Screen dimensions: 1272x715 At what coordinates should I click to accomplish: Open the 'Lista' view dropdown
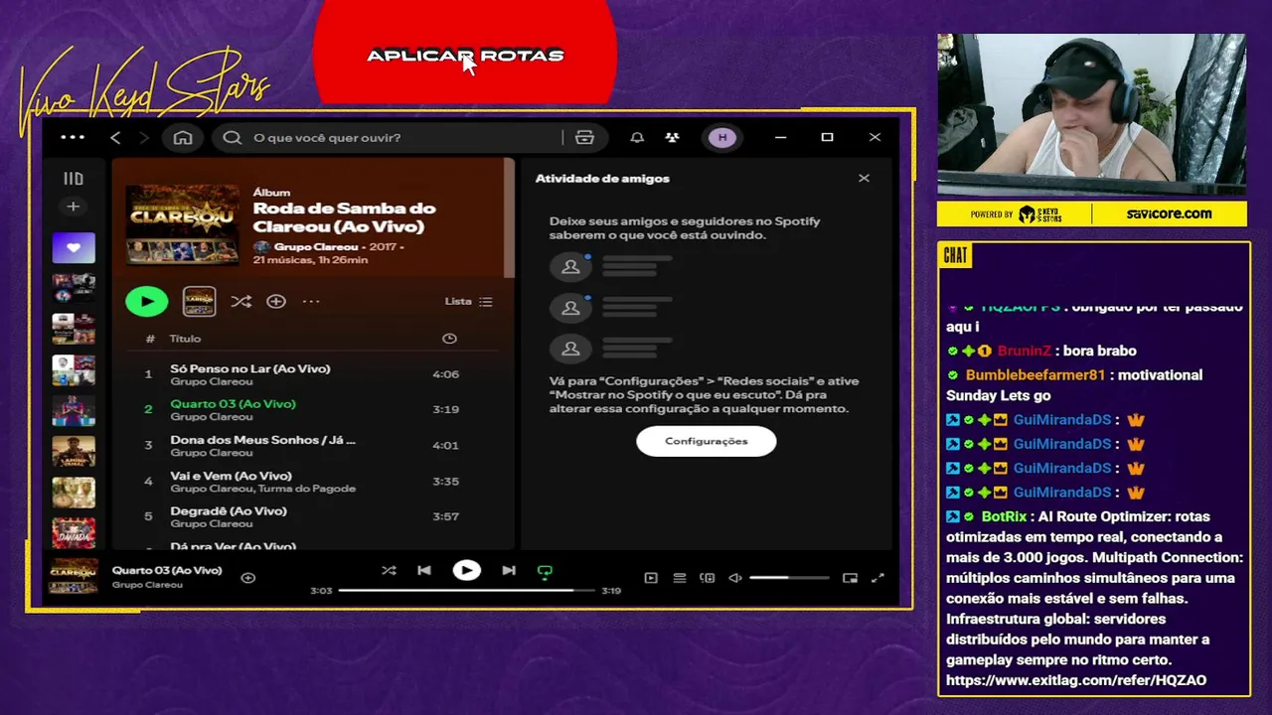pyautogui.click(x=468, y=301)
